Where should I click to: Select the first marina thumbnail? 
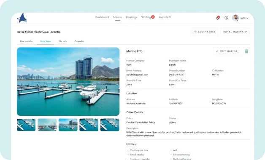pyautogui.click(x=26, y=125)
